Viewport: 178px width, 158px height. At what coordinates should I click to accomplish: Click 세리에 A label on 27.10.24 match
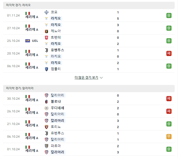(32, 29)
